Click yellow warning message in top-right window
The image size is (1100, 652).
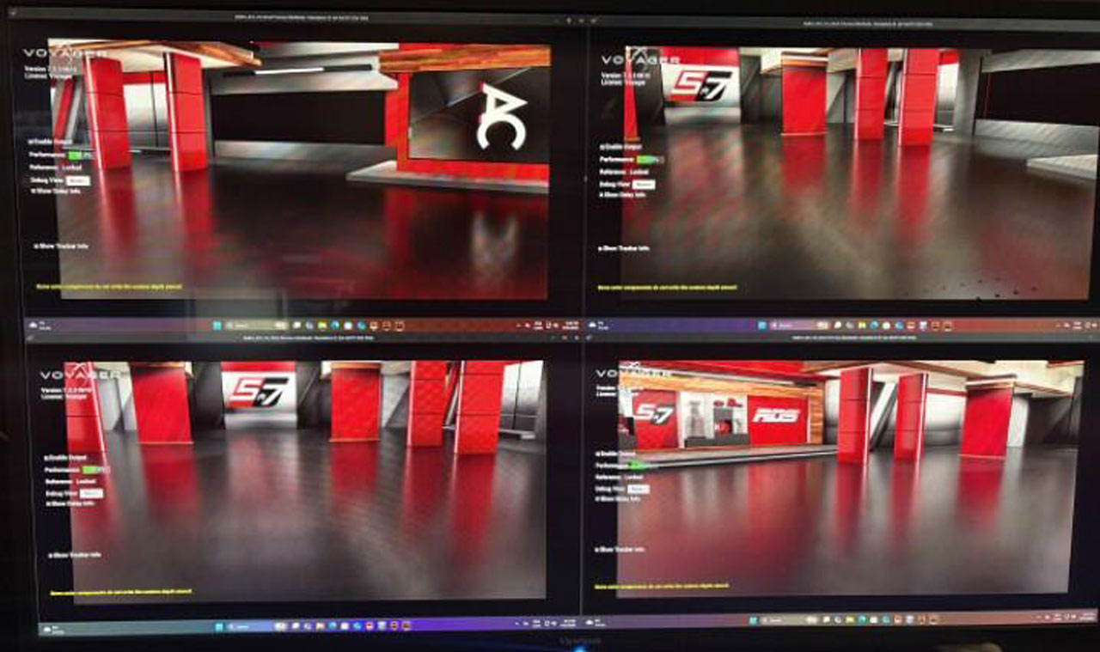click(x=667, y=288)
